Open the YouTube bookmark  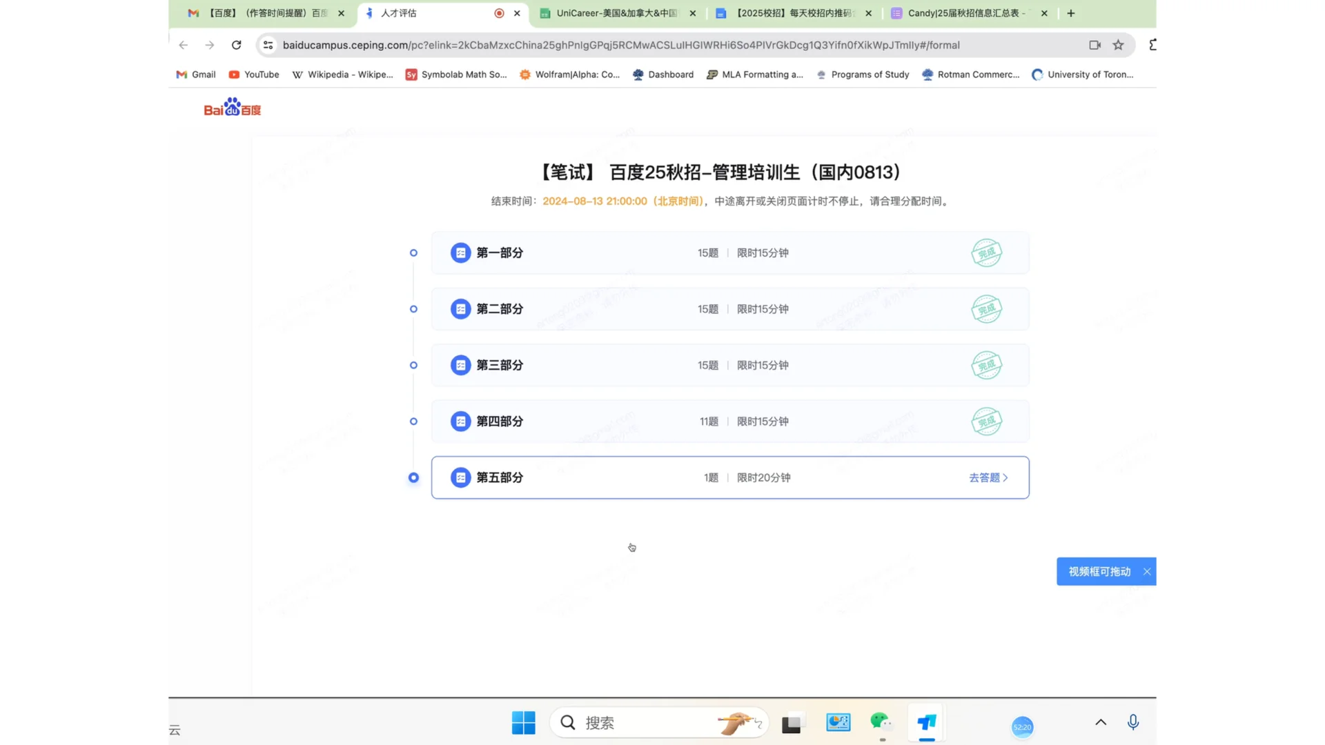(x=254, y=74)
